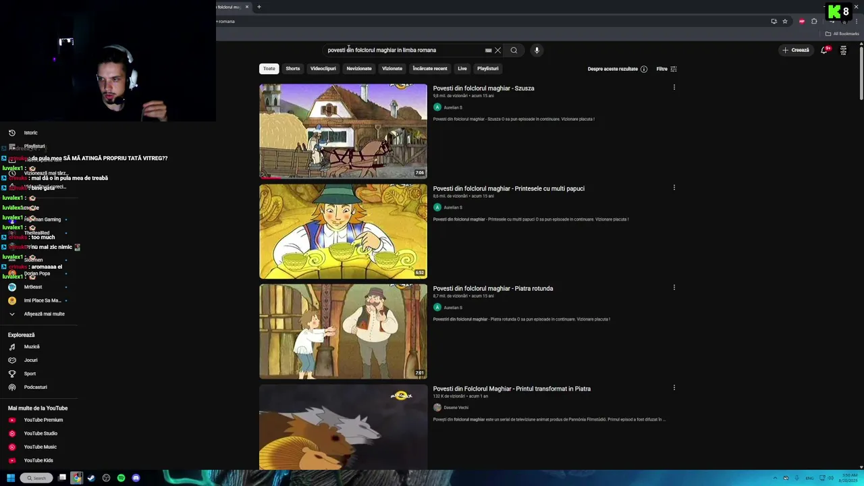Open the Chrome extensions puzzle icon
Image resolution: width=864 pixels, height=486 pixels.
click(814, 22)
